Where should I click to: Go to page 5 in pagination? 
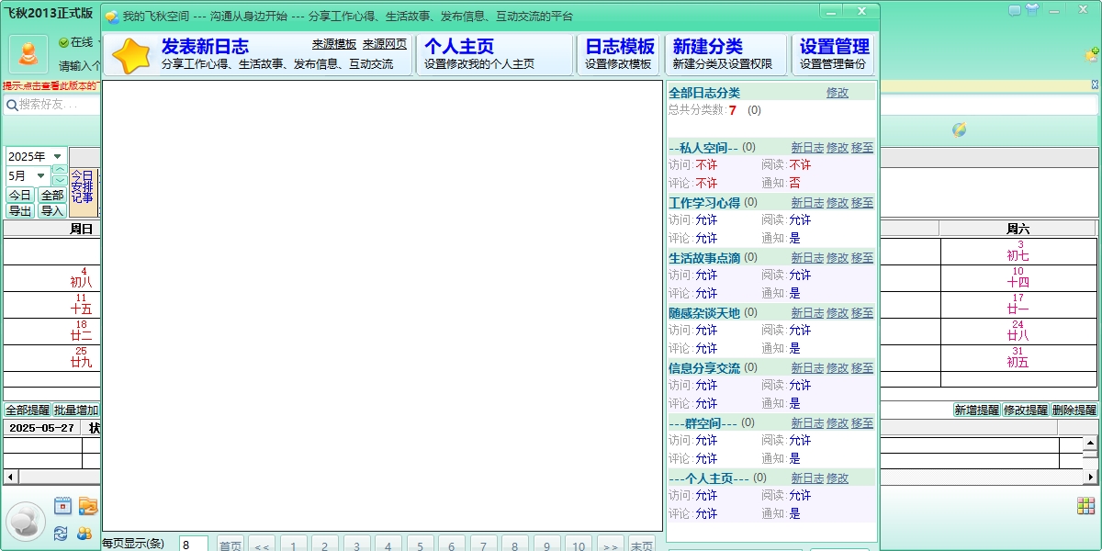pyautogui.click(x=420, y=545)
